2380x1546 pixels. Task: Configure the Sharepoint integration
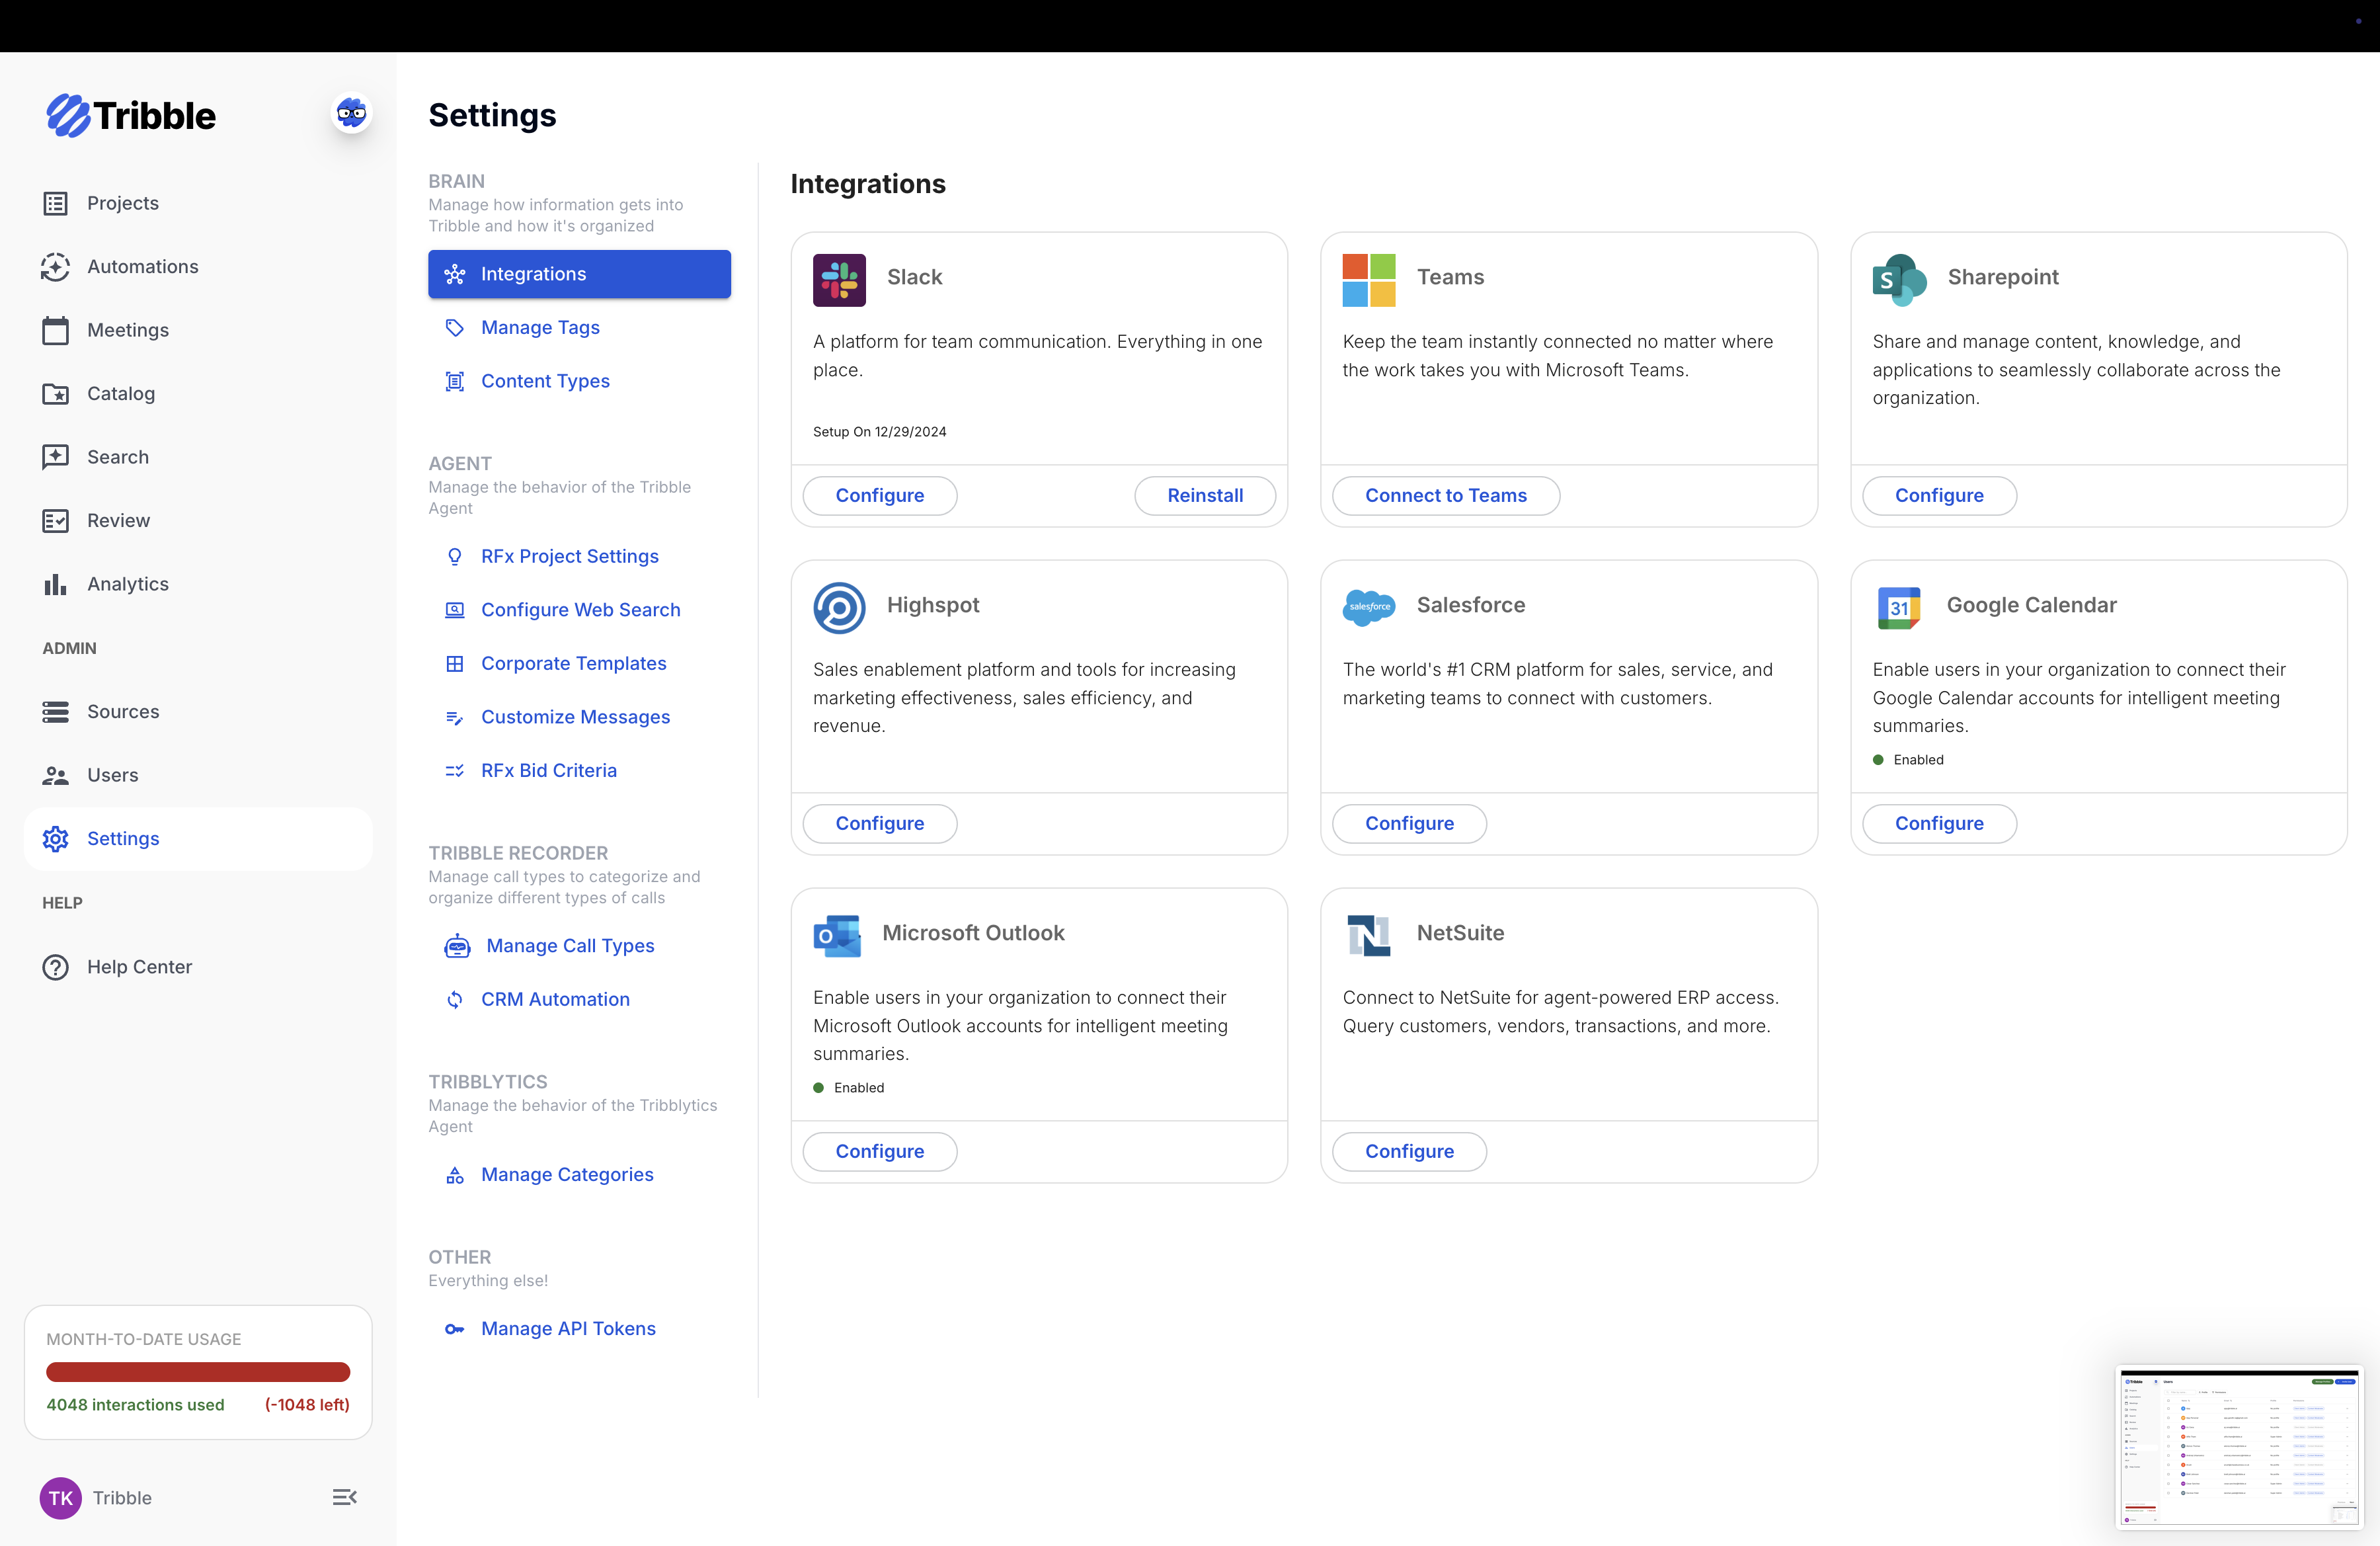(x=1939, y=496)
